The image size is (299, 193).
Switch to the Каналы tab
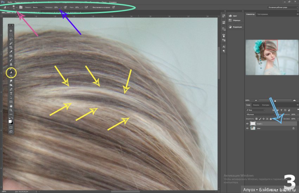[x=256, y=105]
